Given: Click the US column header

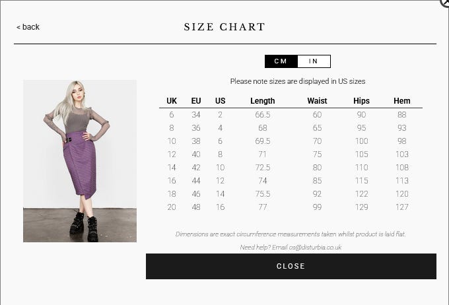Looking at the screenshot, I should tap(221, 101).
